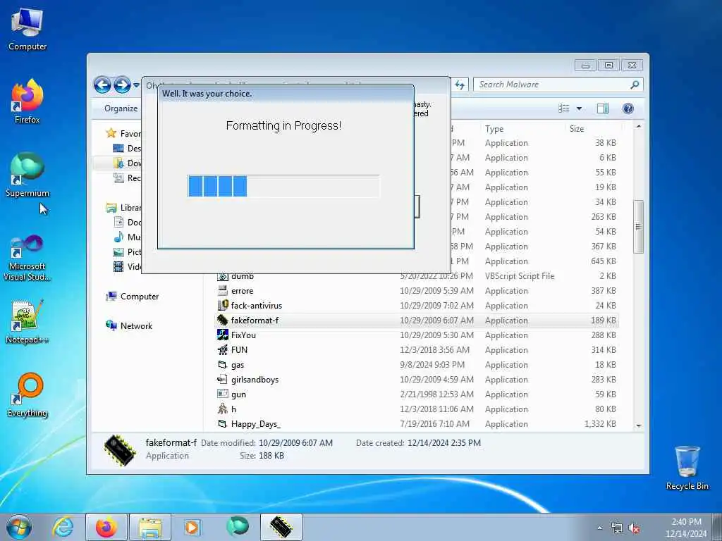This screenshot has height=541, width=722.
Task: Select the Happy_Days_ application file
Action: [417, 423]
